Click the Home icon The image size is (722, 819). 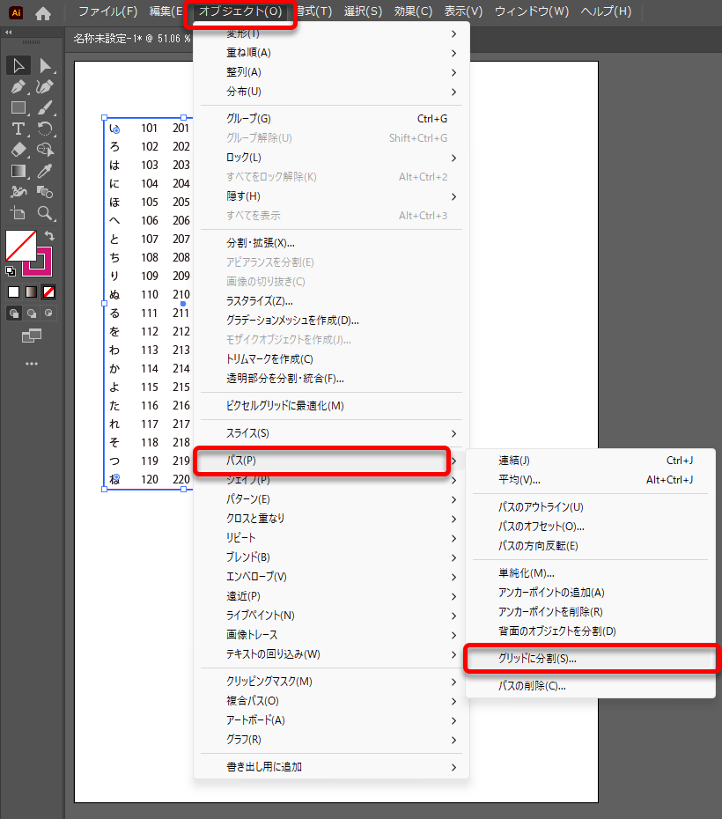(x=42, y=13)
